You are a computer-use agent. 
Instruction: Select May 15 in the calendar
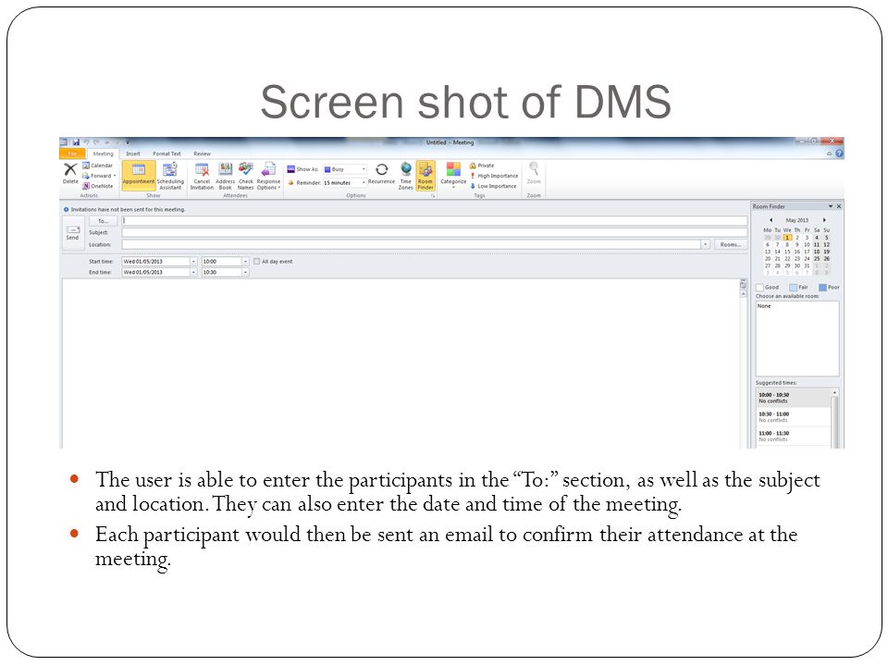[x=787, y=252]
